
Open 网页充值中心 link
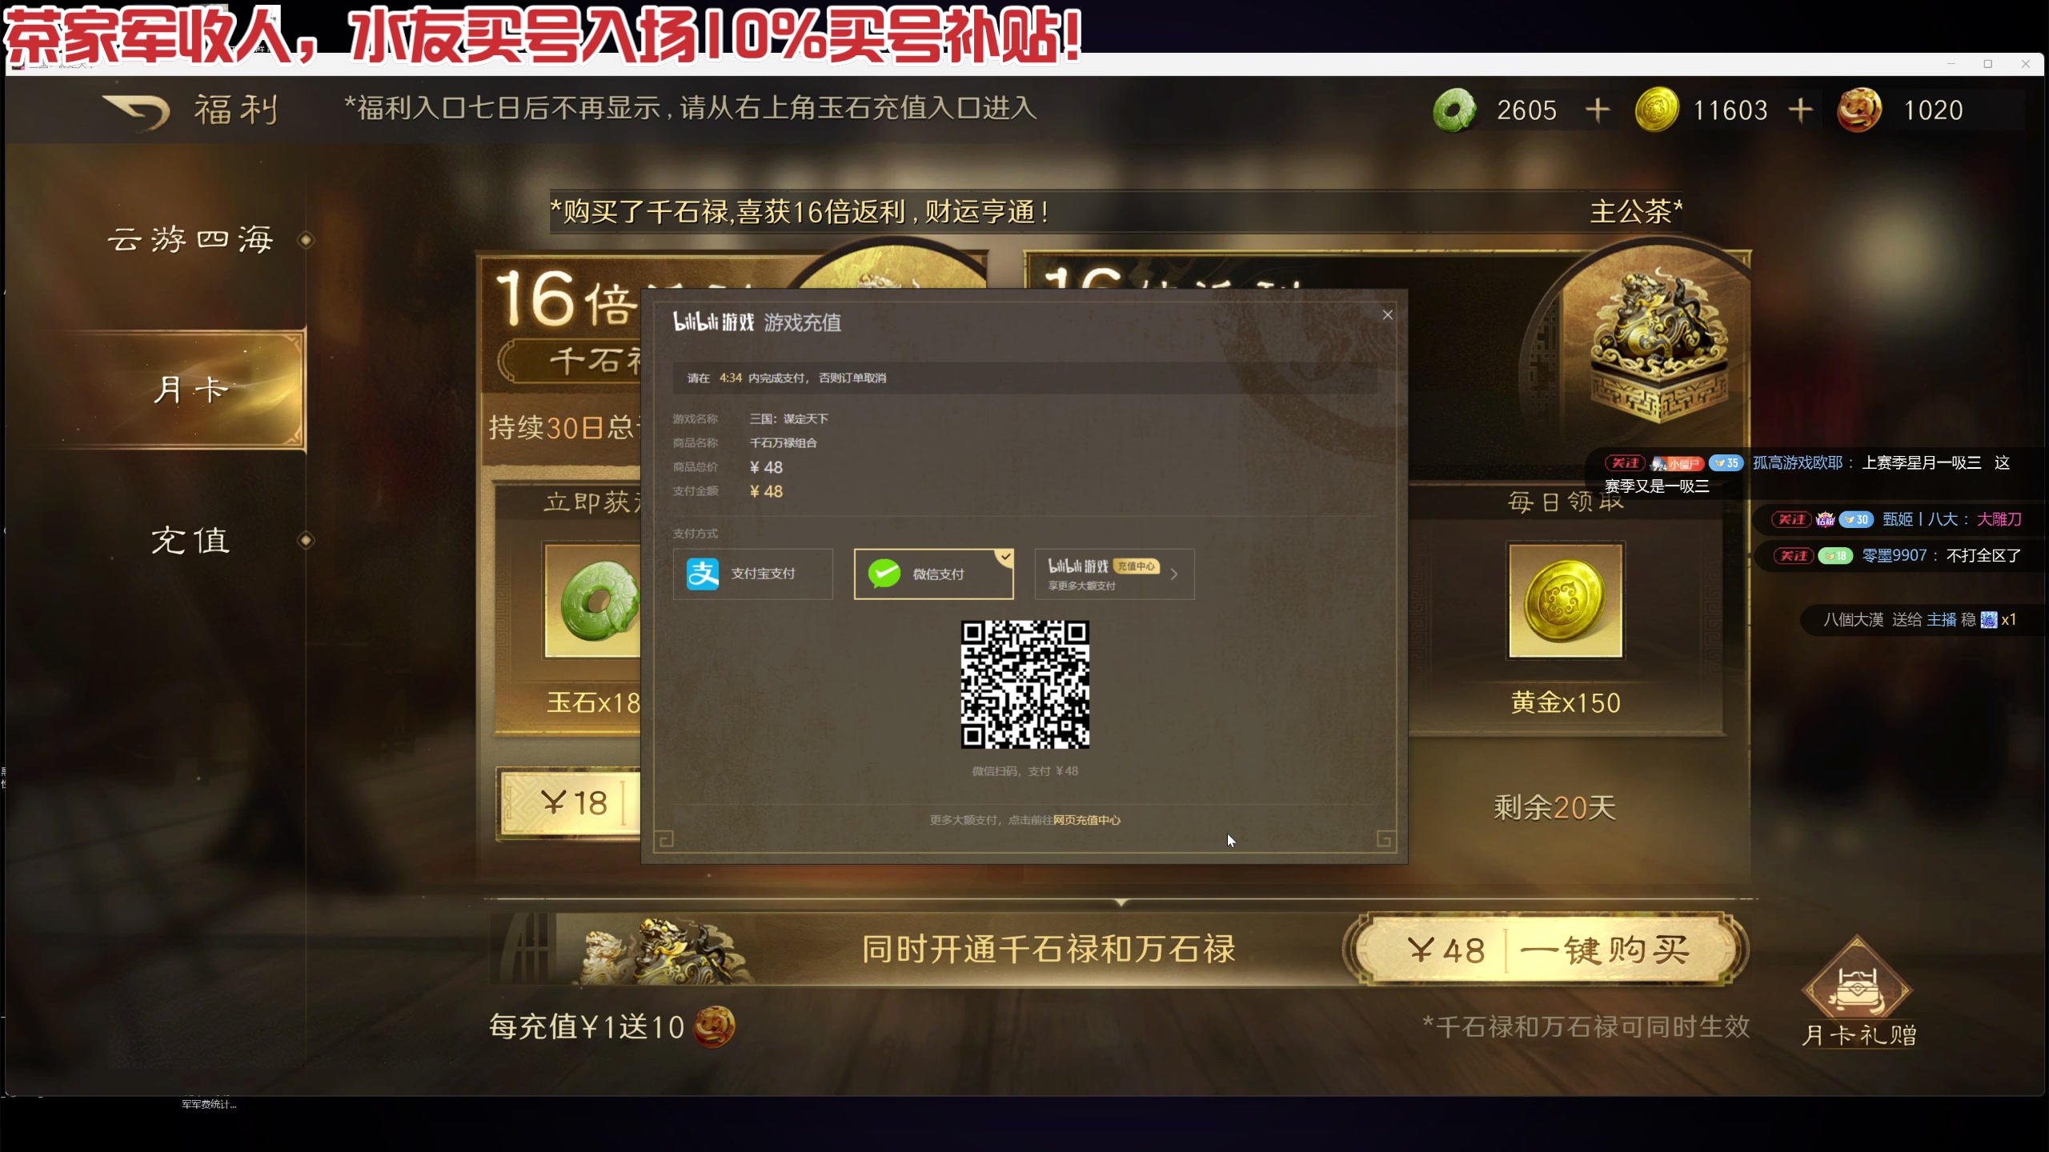pos(1086,820)
